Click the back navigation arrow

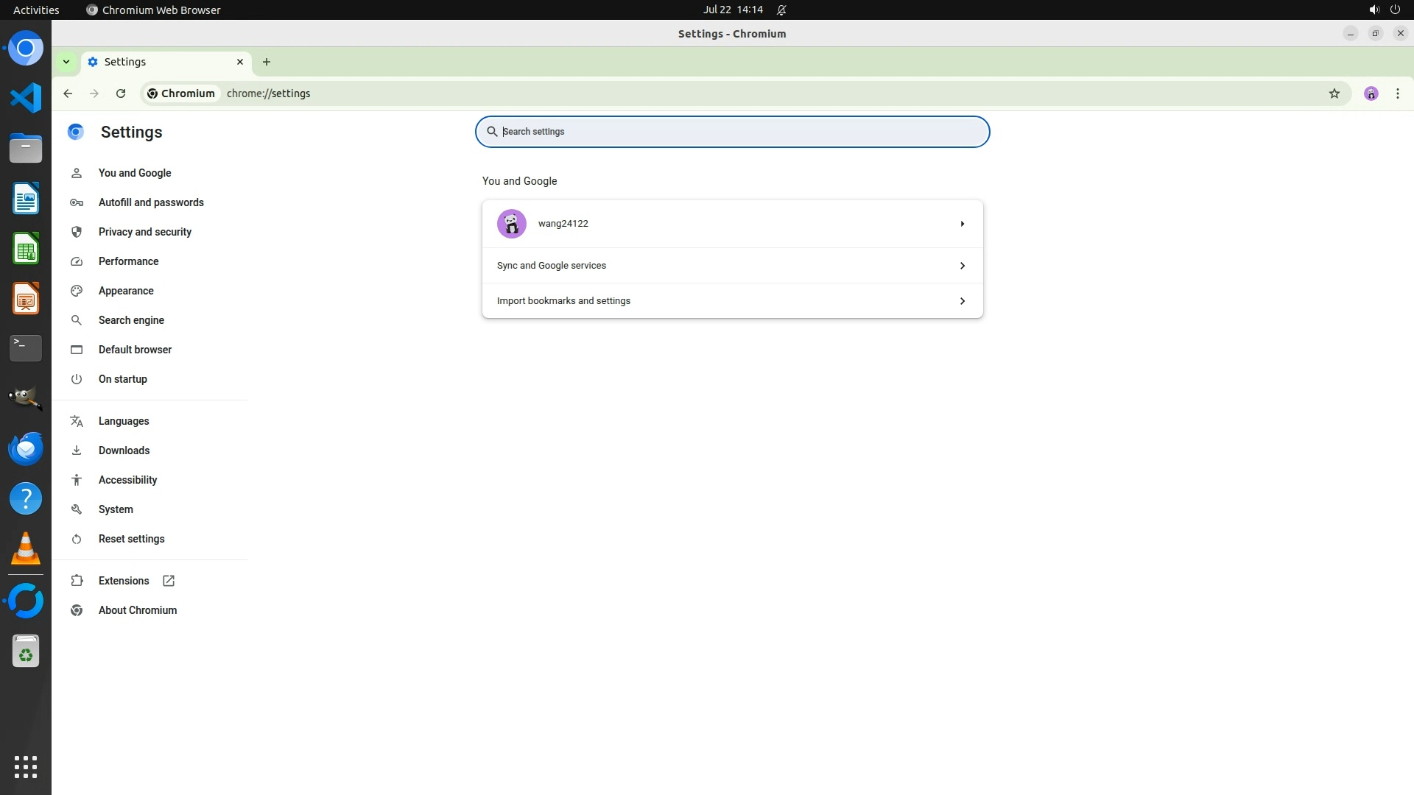coord(68,93)
